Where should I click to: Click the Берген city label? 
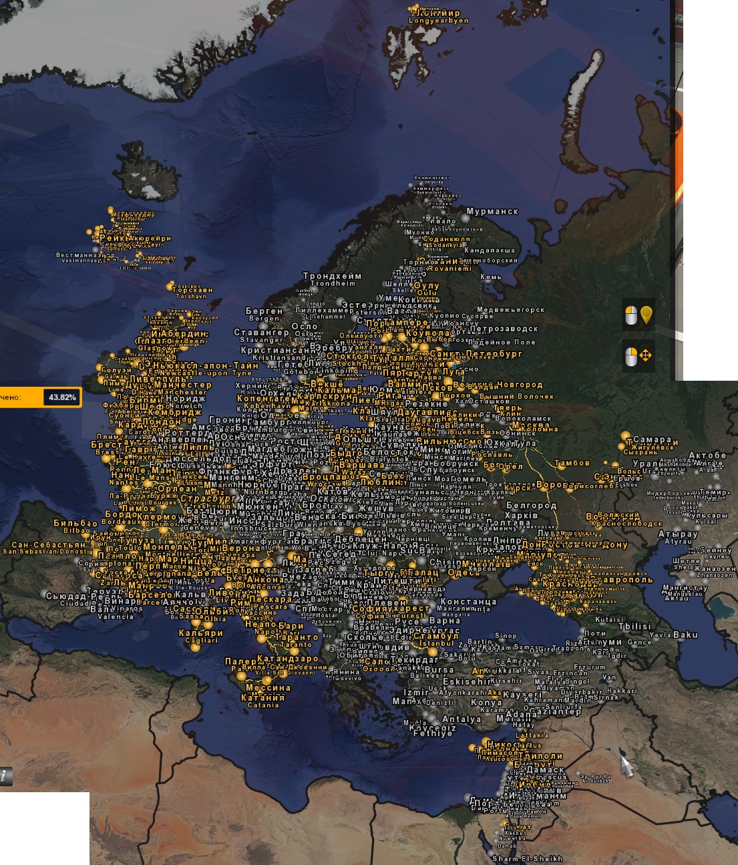coord(264,311)
